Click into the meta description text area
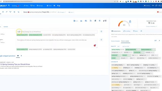Image resolution: width=162 pixels, height=91 pixels. click(x=57, y=43)
